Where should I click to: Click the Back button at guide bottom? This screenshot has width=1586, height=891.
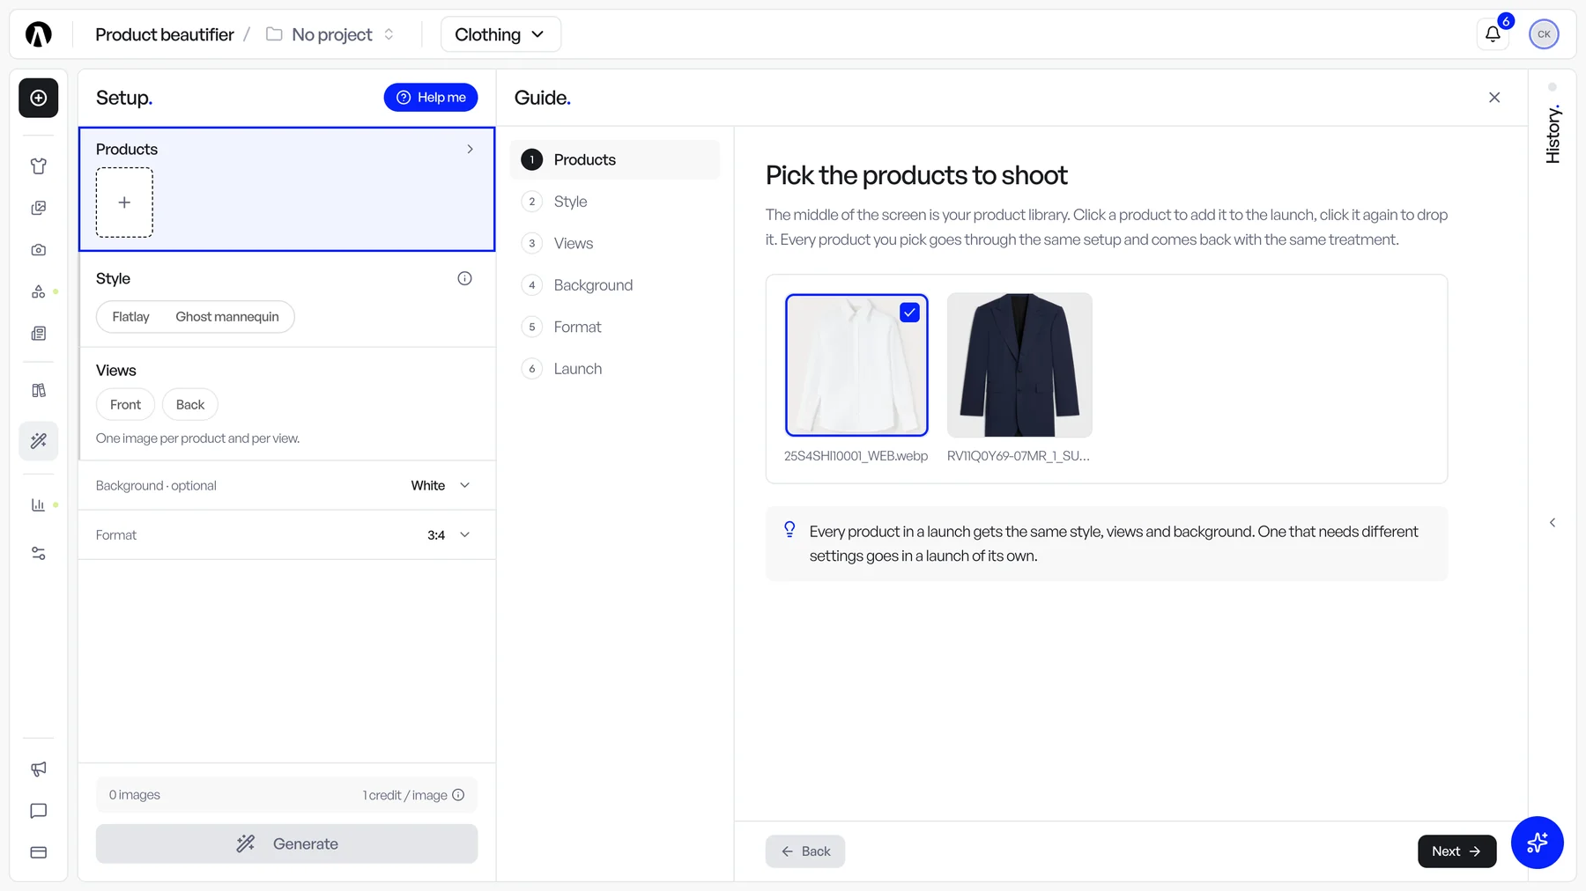(805, 851)
